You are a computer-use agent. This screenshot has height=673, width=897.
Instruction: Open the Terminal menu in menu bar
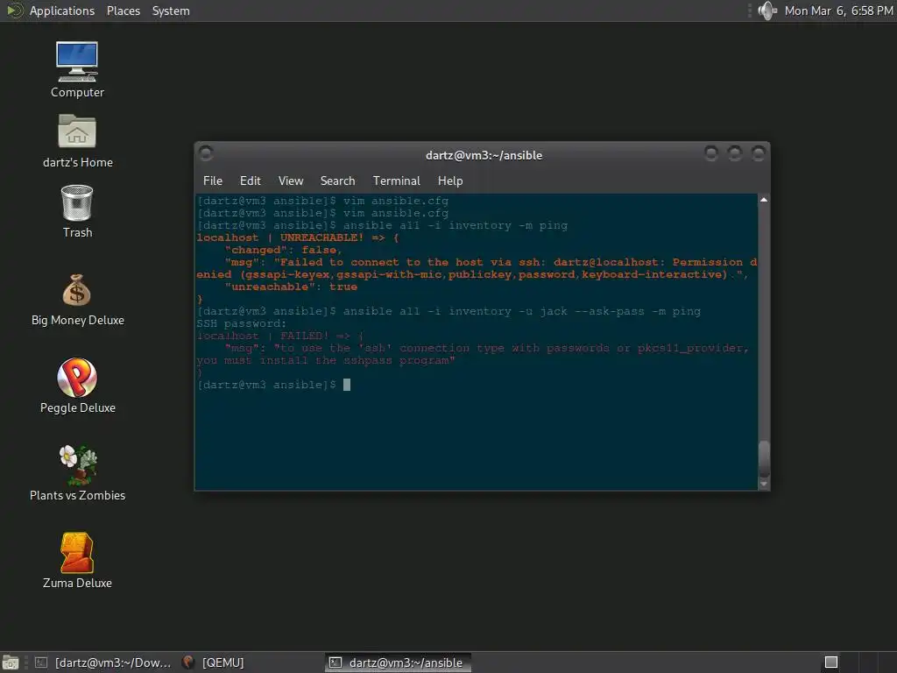tap(397, 181)
